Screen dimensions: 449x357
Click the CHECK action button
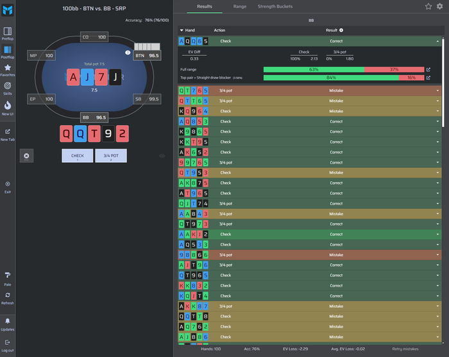click(78, 156)
